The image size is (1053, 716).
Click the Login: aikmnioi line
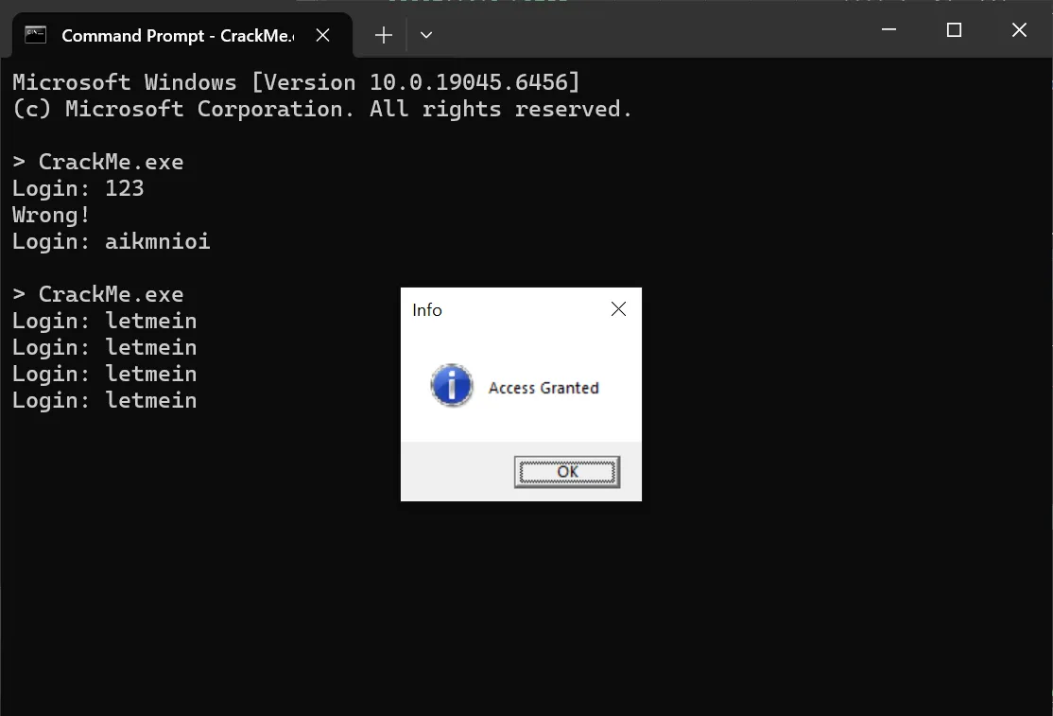click(111, 241)
